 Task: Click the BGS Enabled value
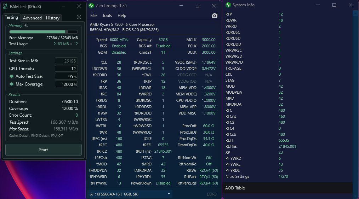coord(119,46)
